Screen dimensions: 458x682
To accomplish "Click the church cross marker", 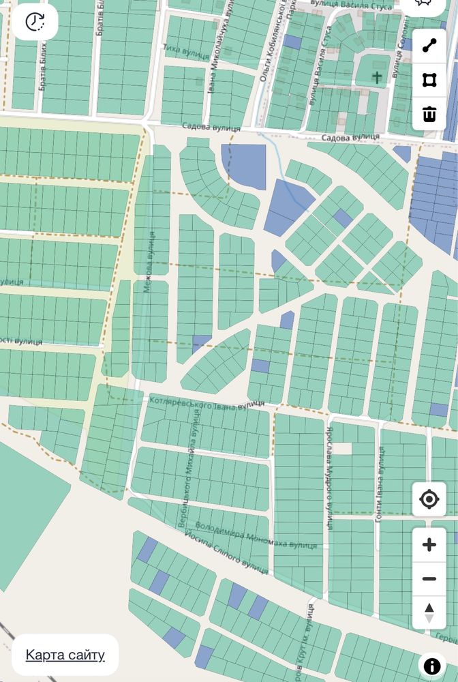I will point(377,78).
